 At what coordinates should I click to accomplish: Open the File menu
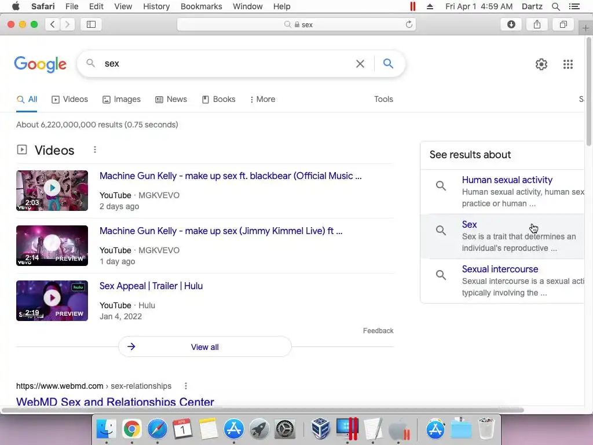click(x=72, y=6)
